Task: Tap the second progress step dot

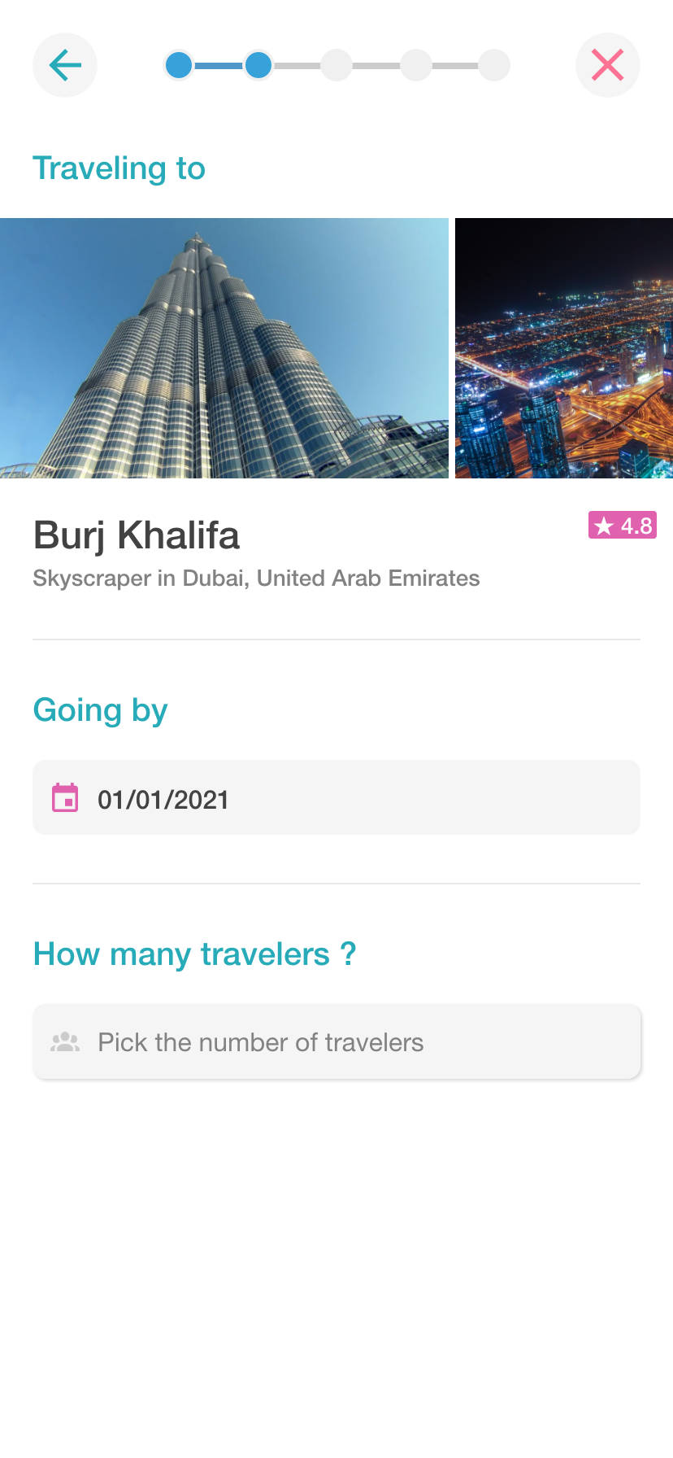Action: pyautogui.click(x=258, y=65)
